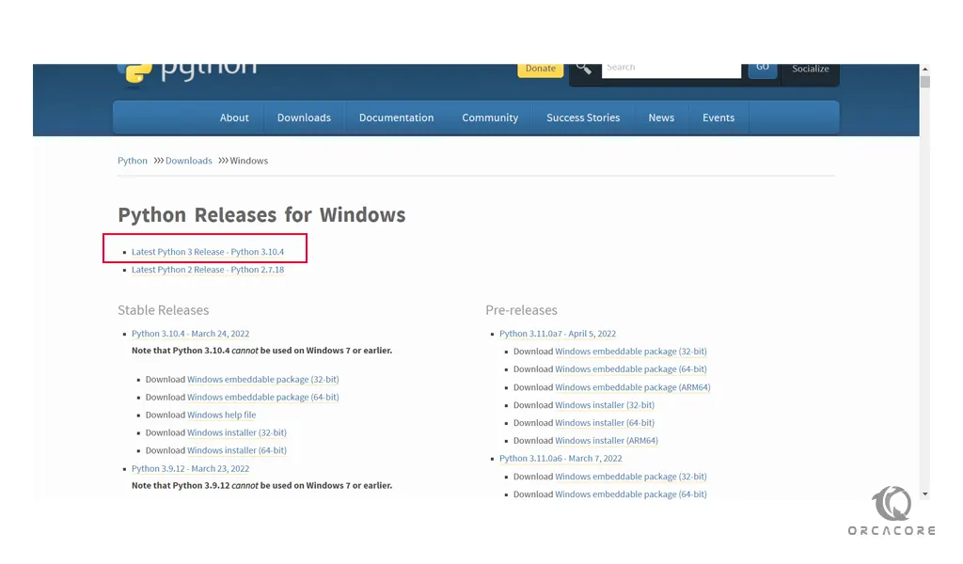Open Latest Python 3 Release 3.10.4 link
Screen dimensions: 963x564
[208, 252]
